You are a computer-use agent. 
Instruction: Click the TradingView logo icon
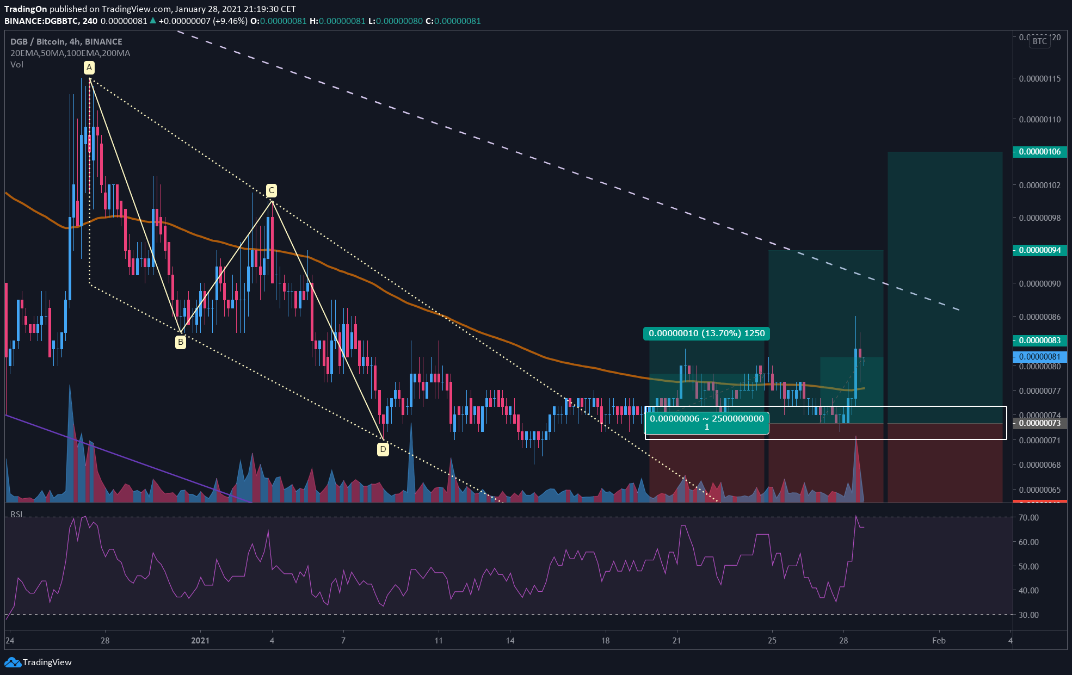point(13,662)
